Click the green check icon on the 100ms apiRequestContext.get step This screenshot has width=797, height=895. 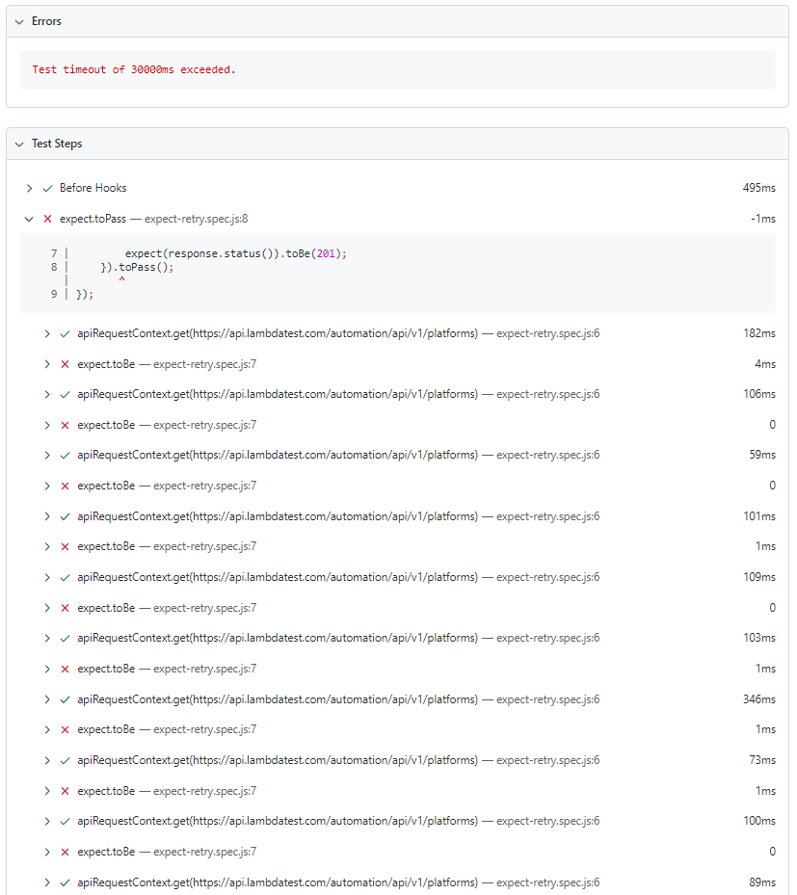(65, 821)
